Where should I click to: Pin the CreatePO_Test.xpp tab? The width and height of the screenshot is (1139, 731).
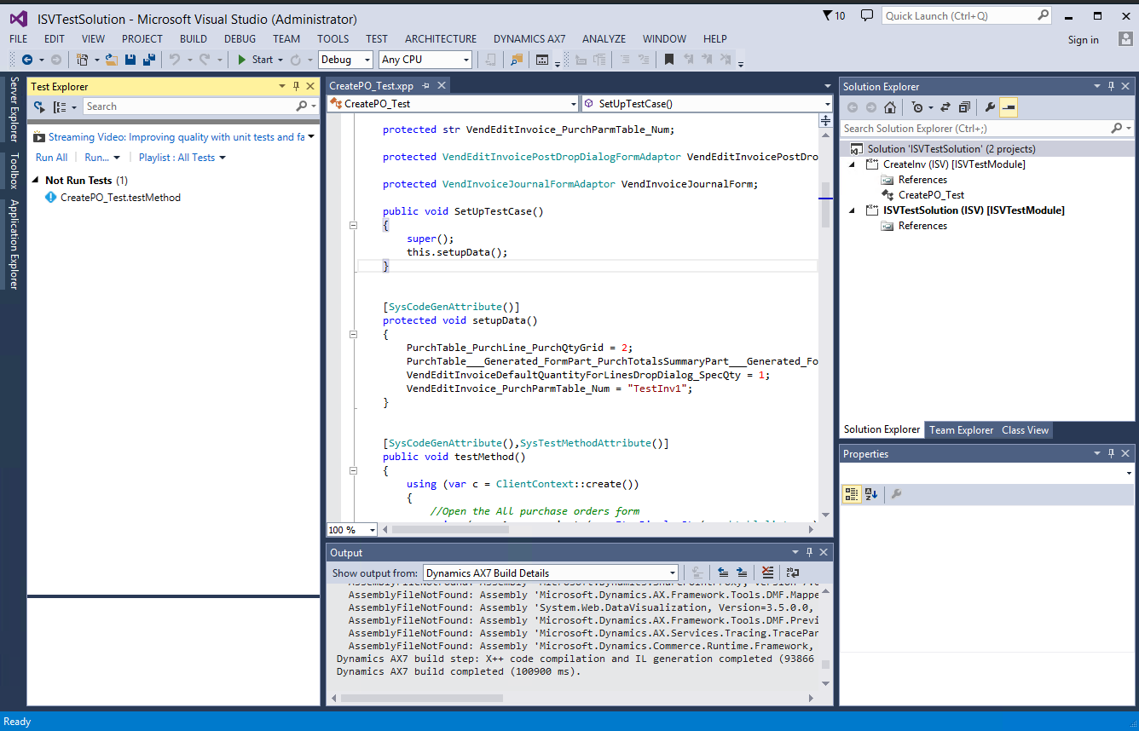[x=425, y=86]
